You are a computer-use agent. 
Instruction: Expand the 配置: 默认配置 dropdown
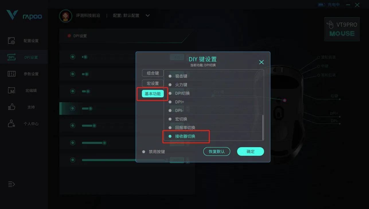click(x=148, y=15)
